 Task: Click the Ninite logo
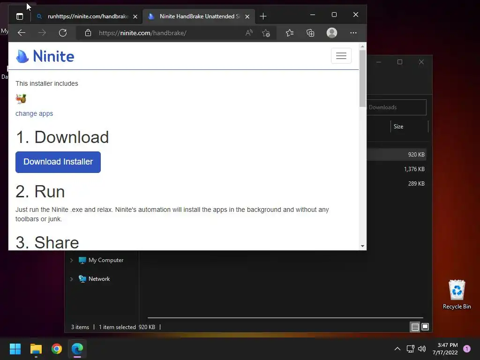45,56
